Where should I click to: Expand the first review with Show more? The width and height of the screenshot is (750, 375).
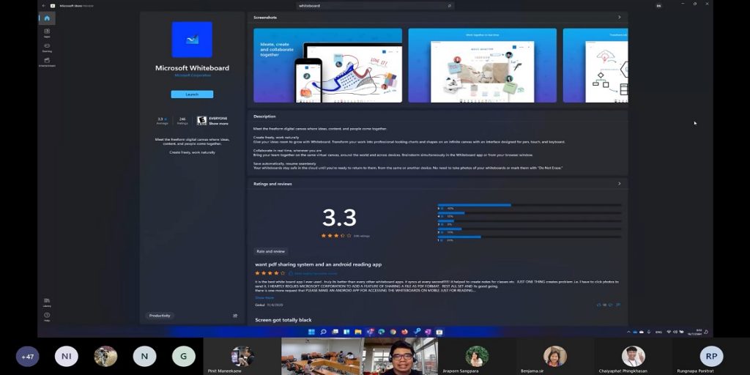264,297
